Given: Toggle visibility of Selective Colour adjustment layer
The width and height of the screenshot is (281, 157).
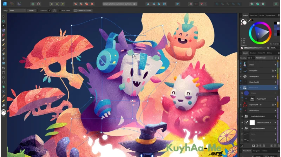Looking at the screenshot, I should click(x=275, y=123).
